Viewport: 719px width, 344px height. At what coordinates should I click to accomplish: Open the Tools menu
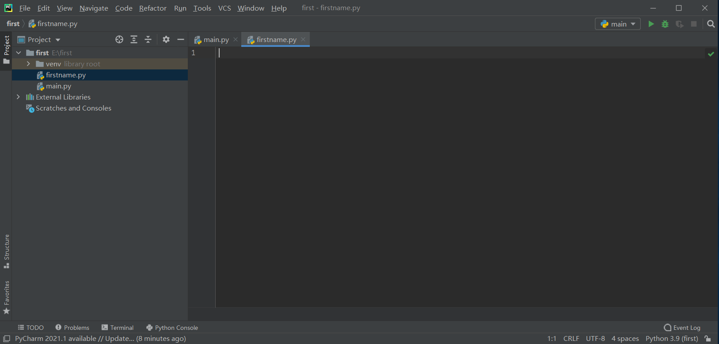pyautogui.click(x=202, y=8)
